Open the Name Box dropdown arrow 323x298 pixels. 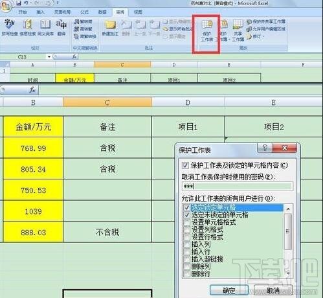[49, 57]
